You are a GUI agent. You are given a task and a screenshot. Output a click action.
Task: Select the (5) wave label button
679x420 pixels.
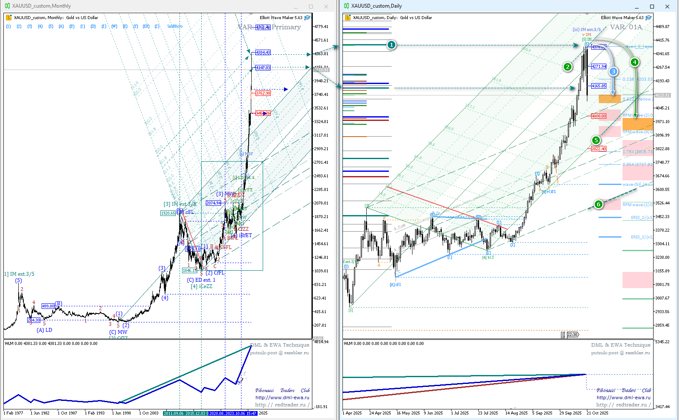pyautogui.click(x=51, y=26)
